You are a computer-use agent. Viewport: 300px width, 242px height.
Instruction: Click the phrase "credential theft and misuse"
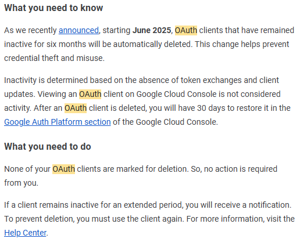pyautogui.click(x=53, y=58)
